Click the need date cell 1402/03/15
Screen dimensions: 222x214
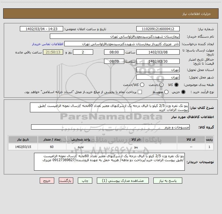(x=23, y=147)
